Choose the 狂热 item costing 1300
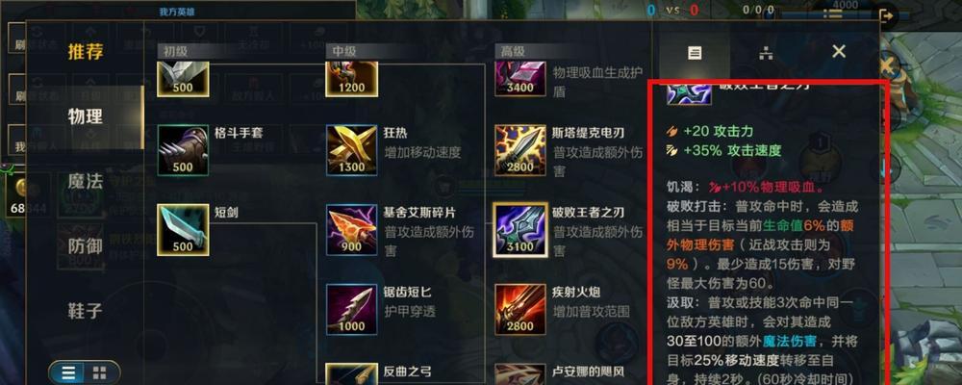 click(x=351, y=150)
